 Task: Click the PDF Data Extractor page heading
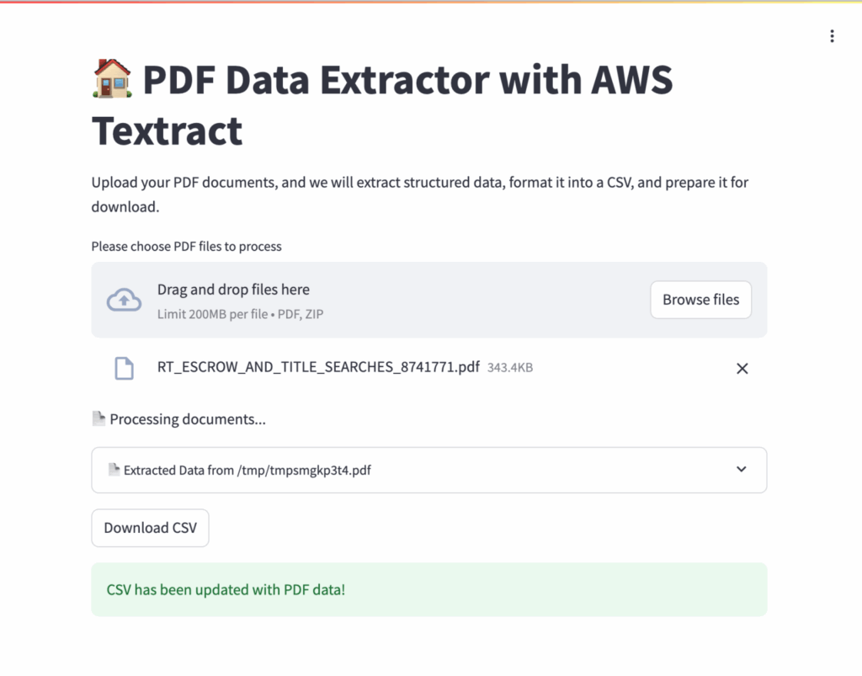tap(381, 105)
